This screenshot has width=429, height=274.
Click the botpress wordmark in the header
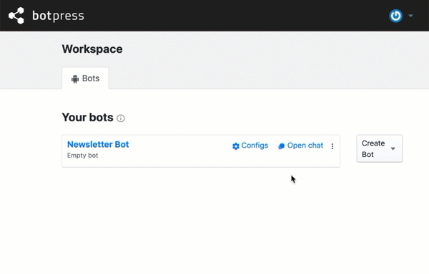(58, 16)
